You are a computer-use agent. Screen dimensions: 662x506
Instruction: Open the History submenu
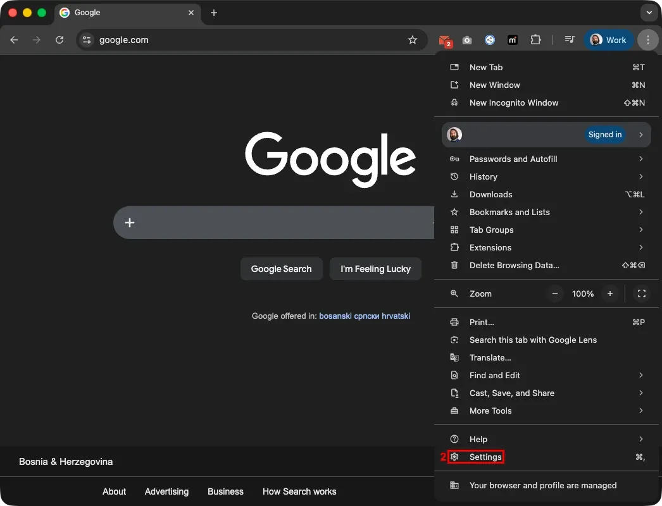pos(546,177)
